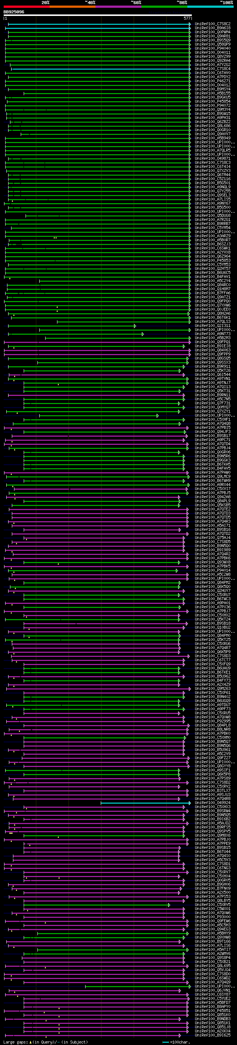237x1045 pixels.
Task: Select label UniRef100_O49924
Action: point(213,803)
